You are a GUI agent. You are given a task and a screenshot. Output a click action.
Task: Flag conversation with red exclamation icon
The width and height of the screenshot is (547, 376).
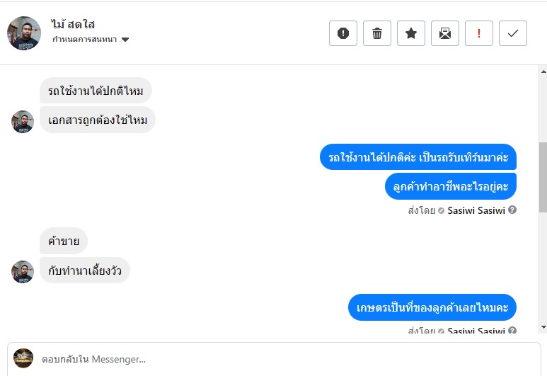479,33
